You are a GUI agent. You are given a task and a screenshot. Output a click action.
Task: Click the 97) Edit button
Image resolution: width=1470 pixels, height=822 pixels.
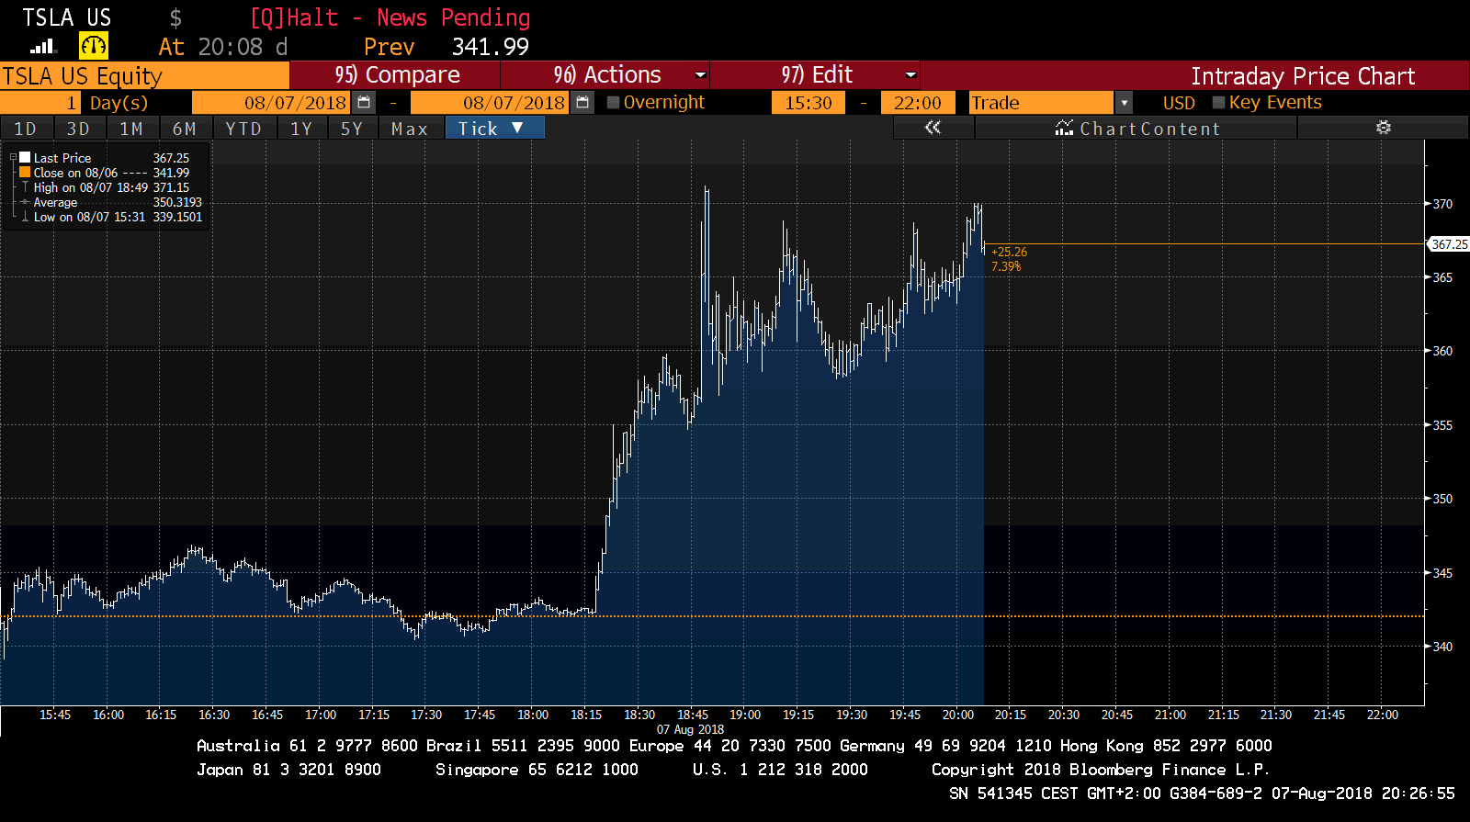[x=816, y=75]
